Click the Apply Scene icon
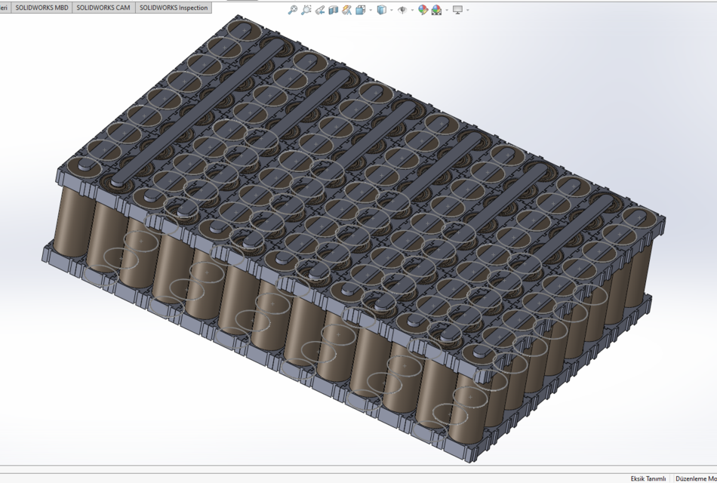Viewport: 717px width, 483px height. 436,10
